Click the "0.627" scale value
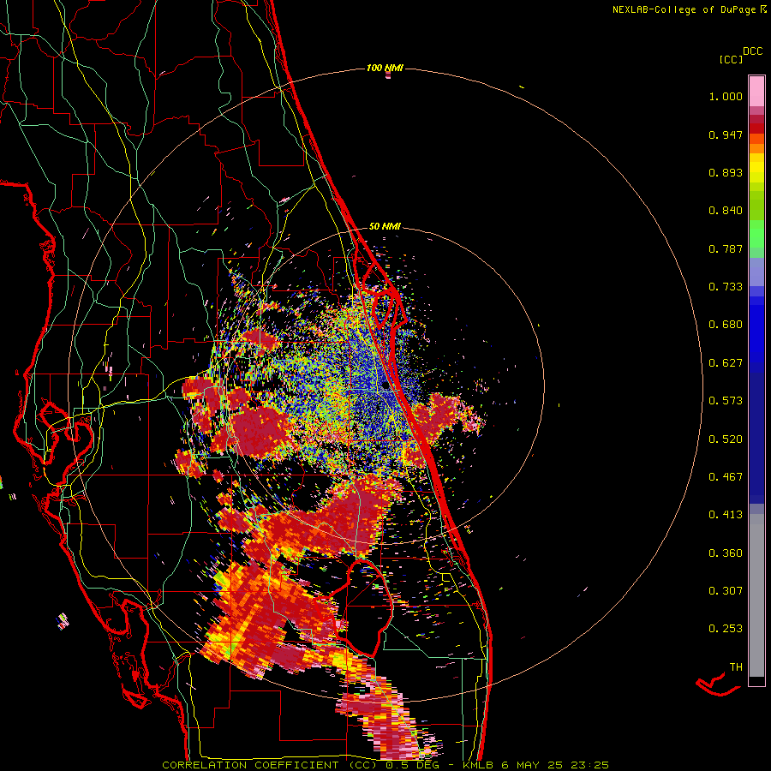This screenshot has height=771, width=771. [726, 363]
